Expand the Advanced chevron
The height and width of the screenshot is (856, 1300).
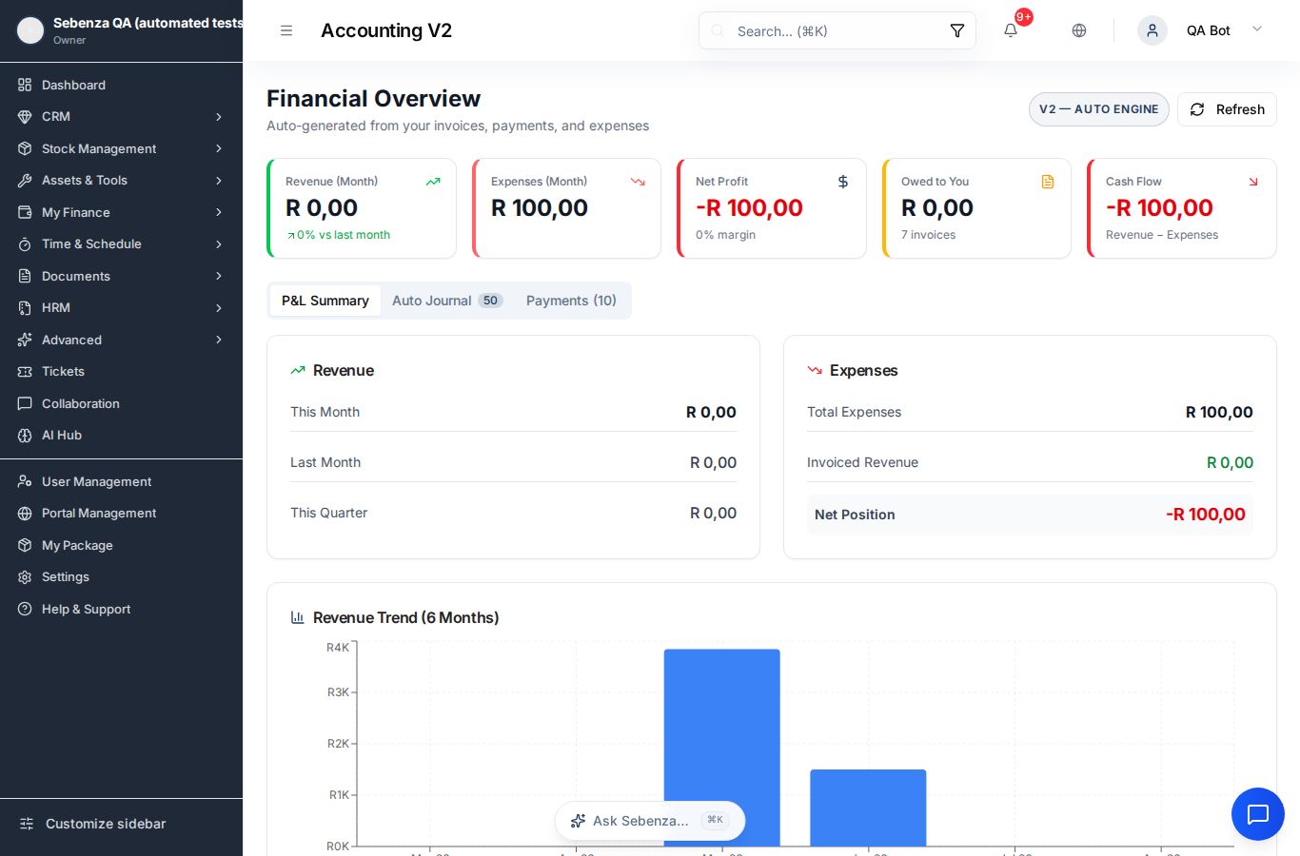pos(219,340)
